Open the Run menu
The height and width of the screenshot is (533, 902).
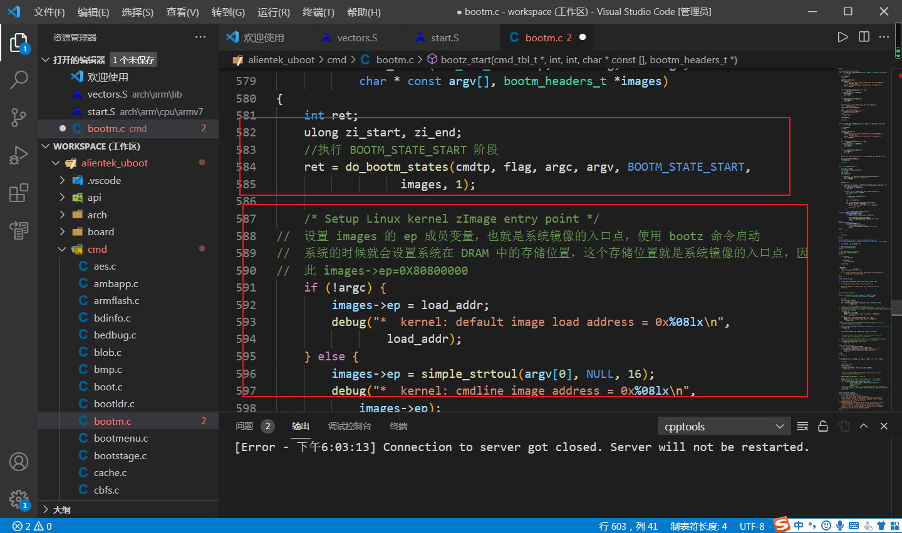coord(273,12)
